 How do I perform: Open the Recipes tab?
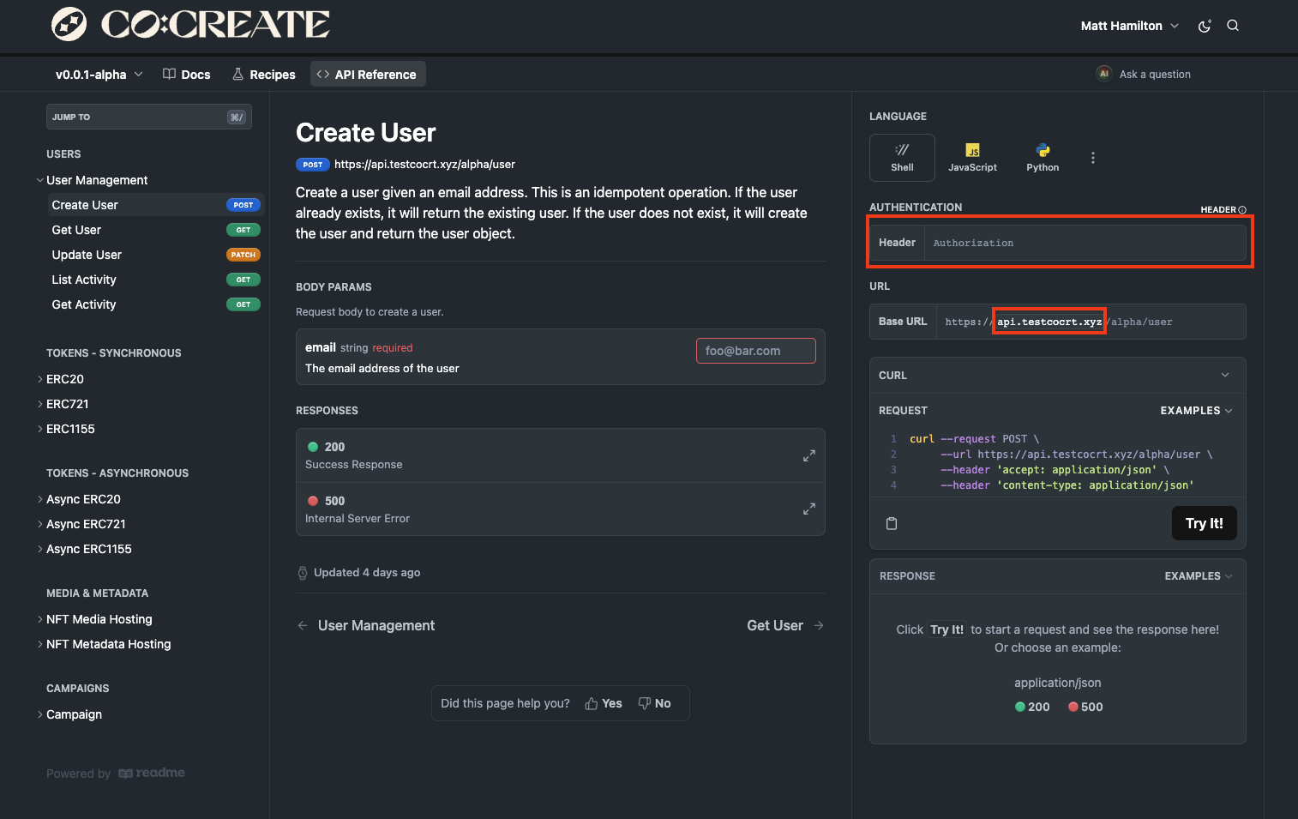point(264,75)
